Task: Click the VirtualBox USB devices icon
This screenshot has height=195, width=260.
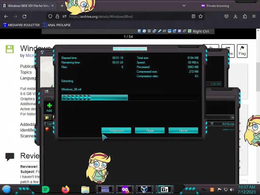Action: coord(159,31)
